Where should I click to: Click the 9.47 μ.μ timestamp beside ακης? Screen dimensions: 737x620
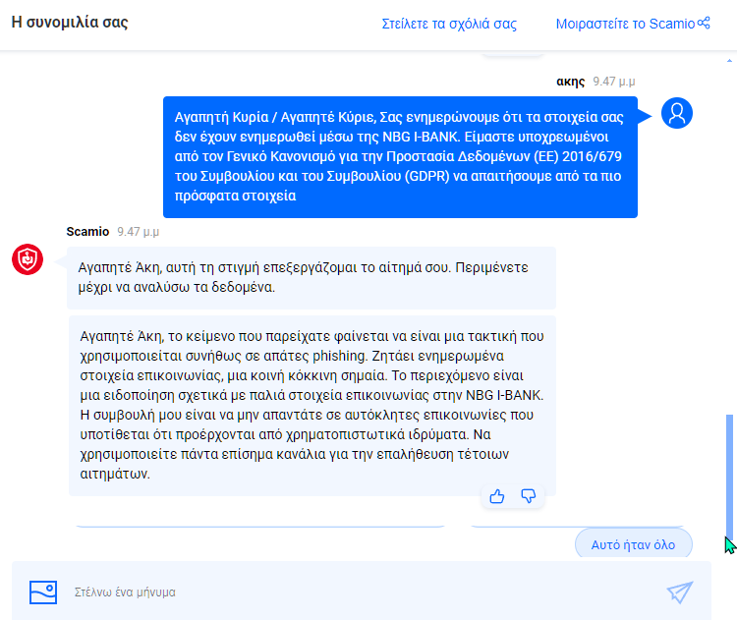[x=614, y=82]
